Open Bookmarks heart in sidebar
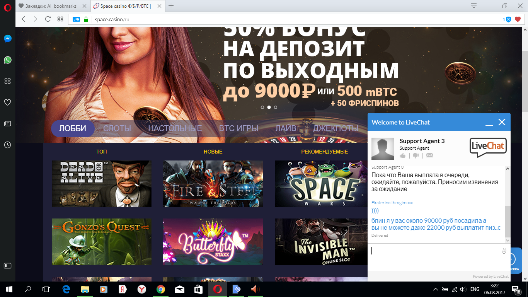The height and width of the screenshot is (297, 528). coord(7,102)
